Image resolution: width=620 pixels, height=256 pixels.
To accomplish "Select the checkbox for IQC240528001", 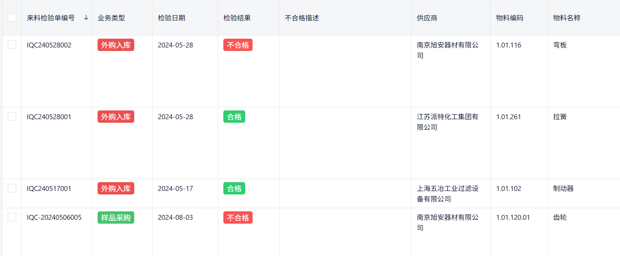I will (12, 116).
